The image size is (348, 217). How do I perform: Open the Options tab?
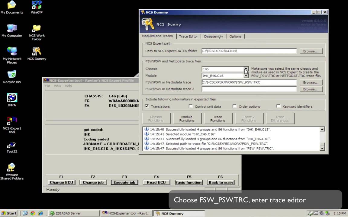pyautogui.click(x=235, y=36)
